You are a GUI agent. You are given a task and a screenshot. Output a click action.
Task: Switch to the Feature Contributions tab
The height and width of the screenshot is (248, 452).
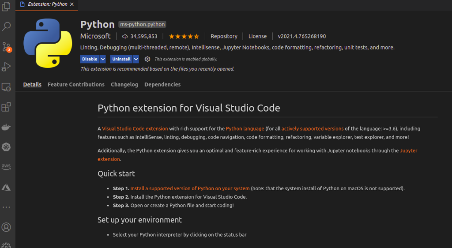click(76, 84)
